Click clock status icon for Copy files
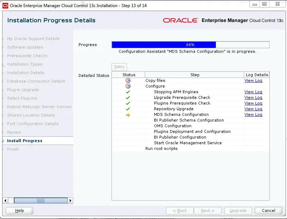Screen dimensions: 287x219 point(128,80)
